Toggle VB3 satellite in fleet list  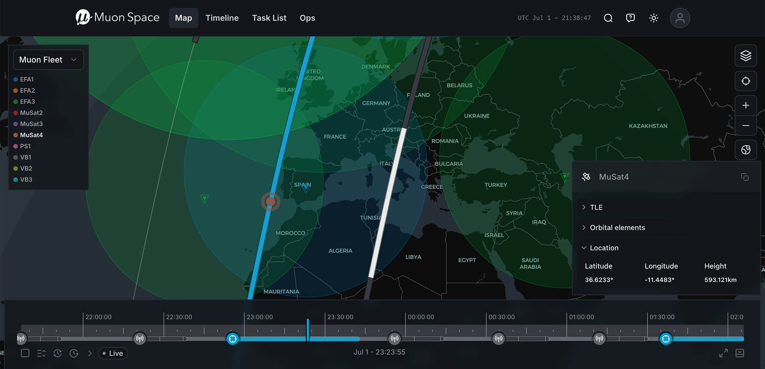click(x=23, y=180)
